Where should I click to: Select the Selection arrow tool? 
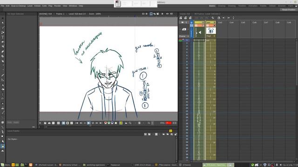[x=3, y=23]
